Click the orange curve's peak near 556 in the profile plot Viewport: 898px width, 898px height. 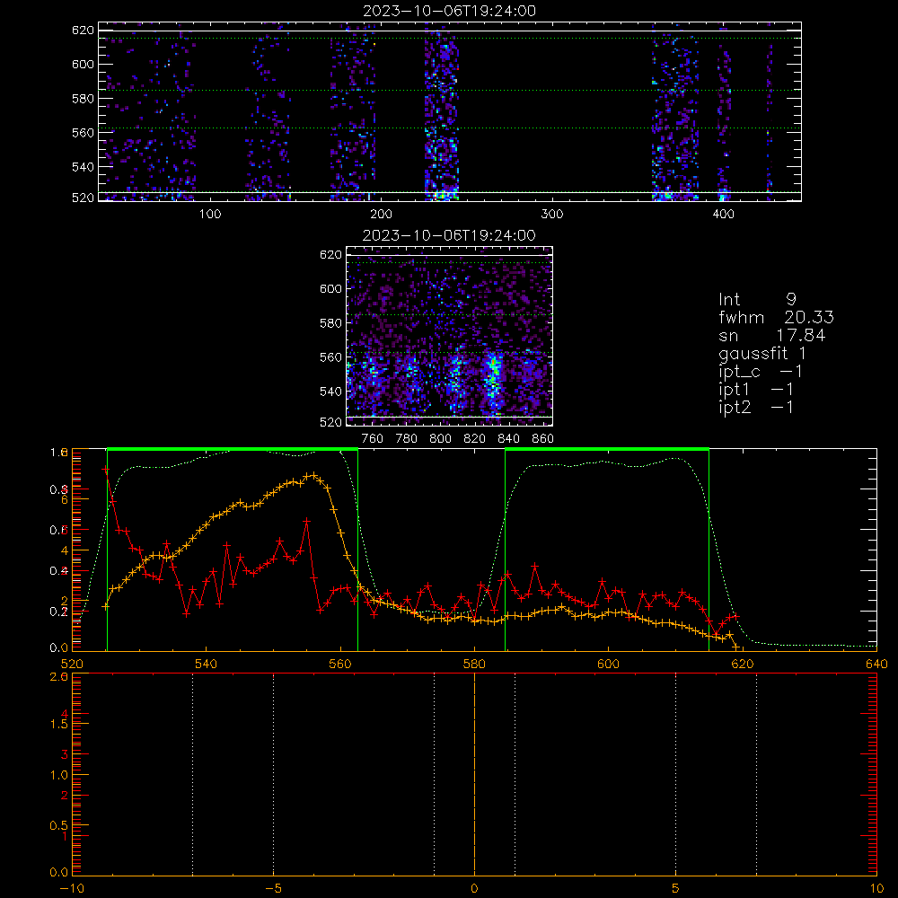(x=313, y=475)
